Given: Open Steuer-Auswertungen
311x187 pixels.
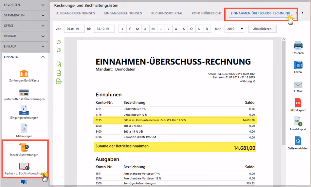Looking at the screenshot, I should pos(24,149).
